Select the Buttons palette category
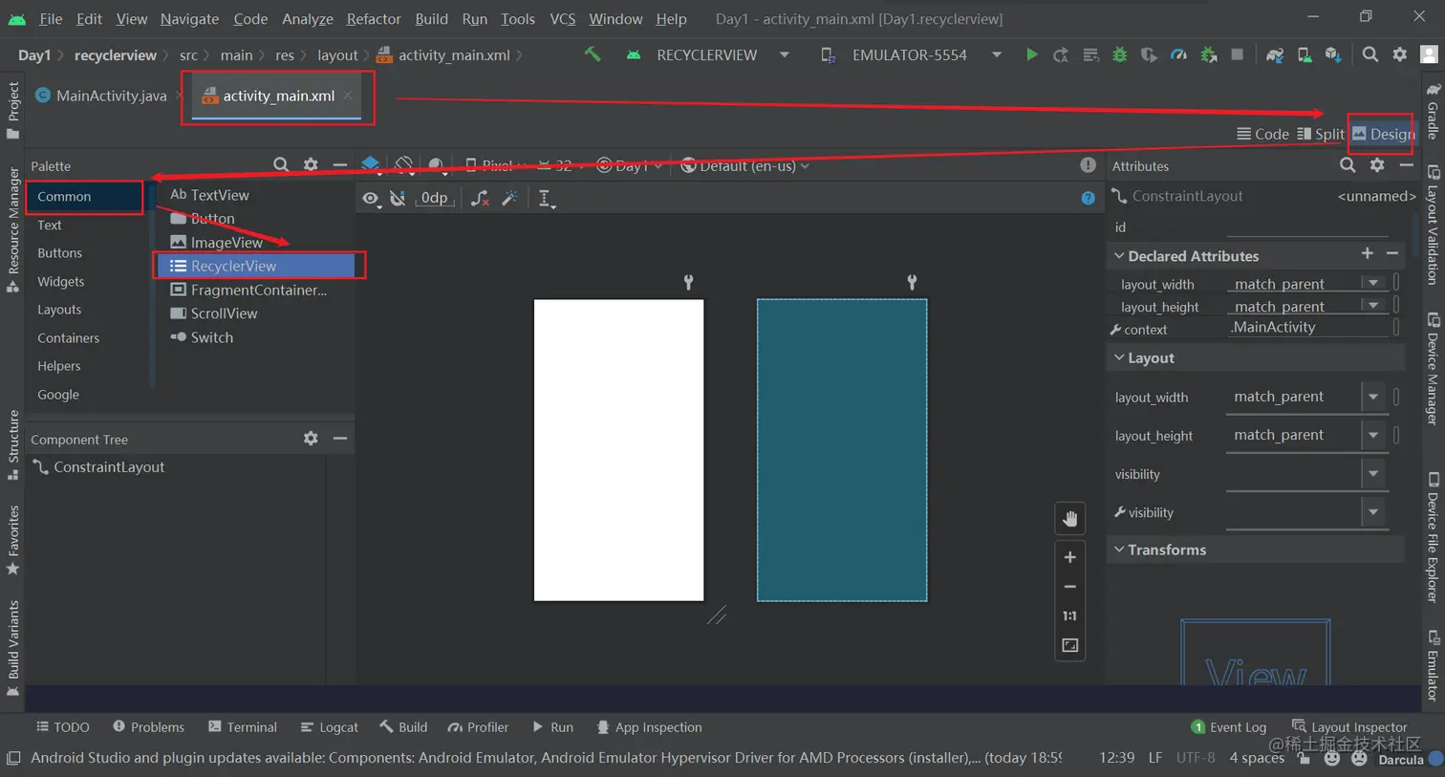 [59, 253]
